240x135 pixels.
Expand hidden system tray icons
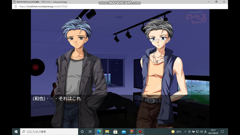[x=185, y=132]
